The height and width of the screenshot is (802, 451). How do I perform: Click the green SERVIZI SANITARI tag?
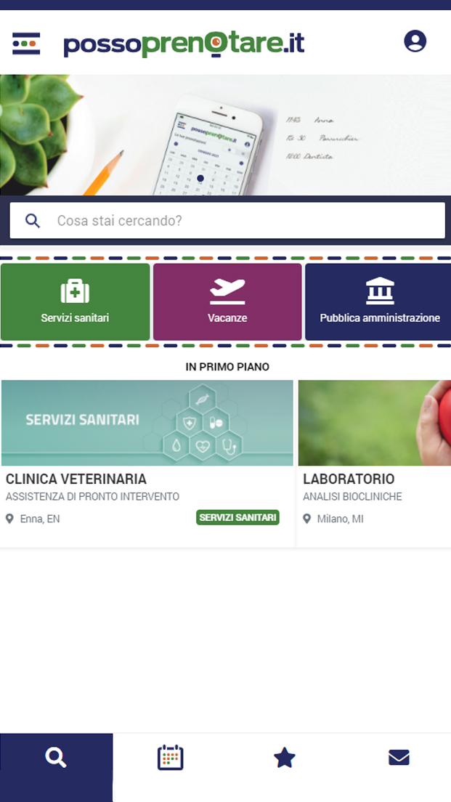pyautogui.click(x=237, y=518)
